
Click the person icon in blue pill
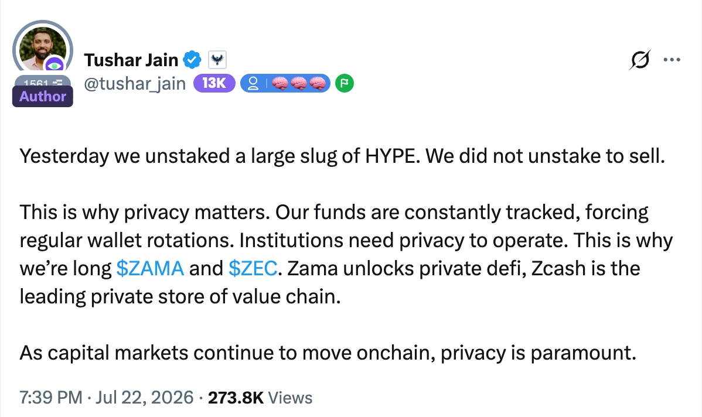coord(253,84)
